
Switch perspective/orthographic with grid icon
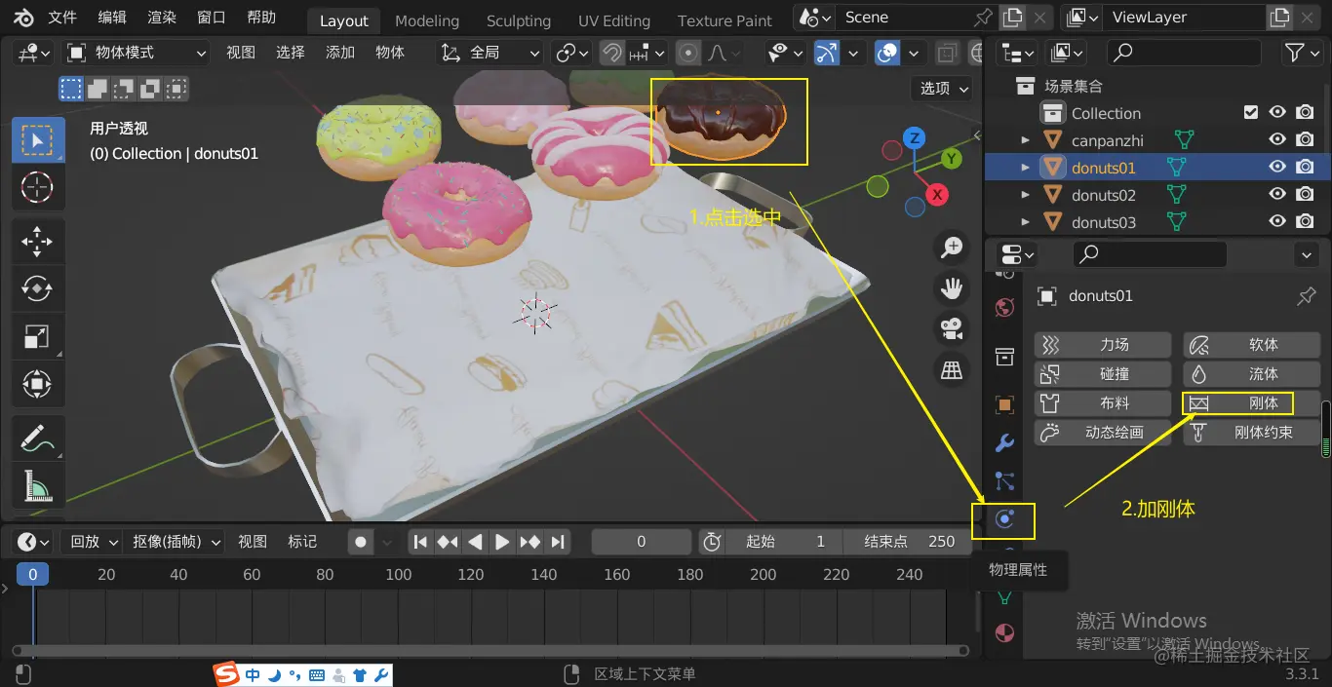951,368
